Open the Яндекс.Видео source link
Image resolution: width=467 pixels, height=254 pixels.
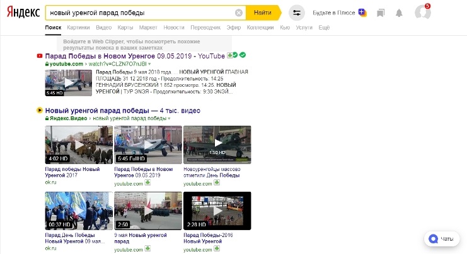point(68,118)
